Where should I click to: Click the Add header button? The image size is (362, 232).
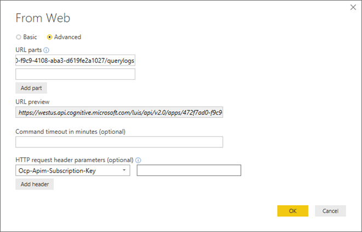[x=35, y=185]
